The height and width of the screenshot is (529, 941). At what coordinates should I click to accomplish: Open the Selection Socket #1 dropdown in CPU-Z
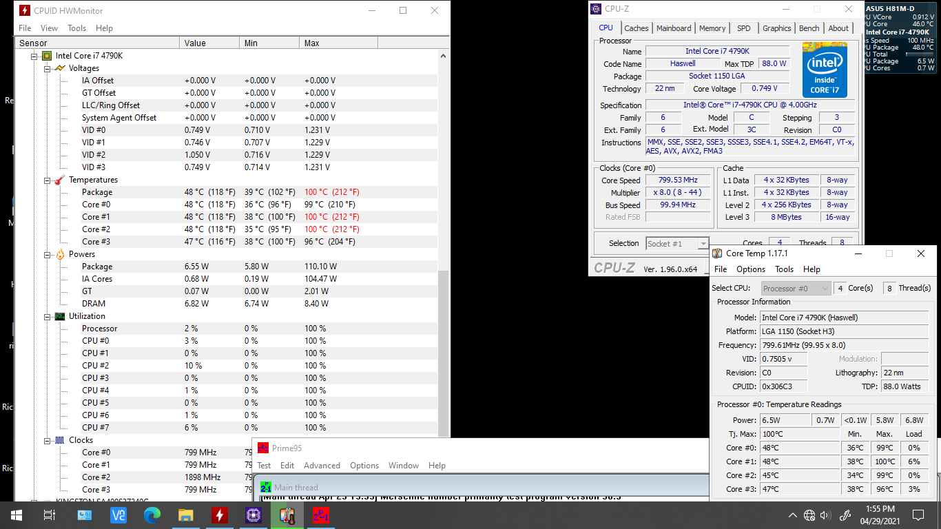pos(677,243)
